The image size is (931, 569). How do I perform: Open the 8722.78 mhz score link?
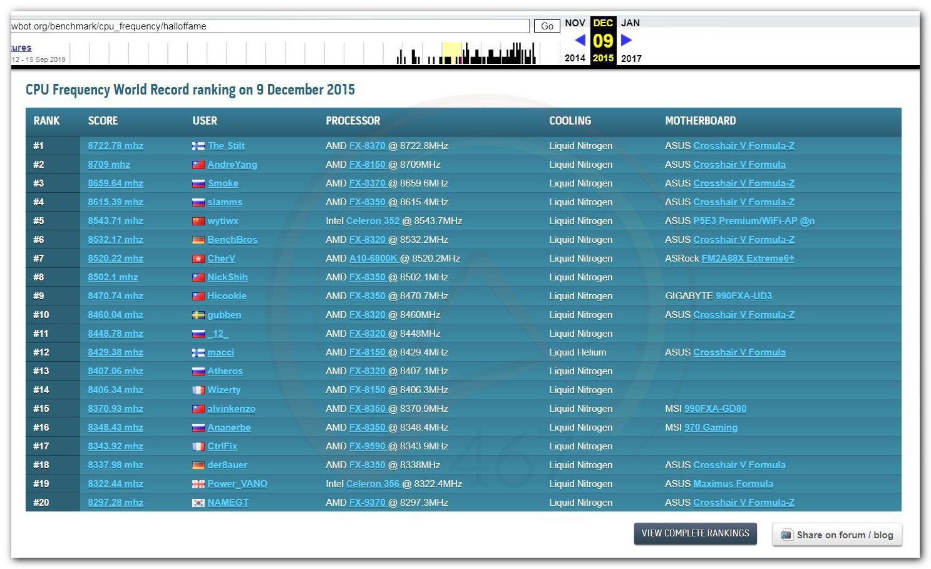(115, 146)
